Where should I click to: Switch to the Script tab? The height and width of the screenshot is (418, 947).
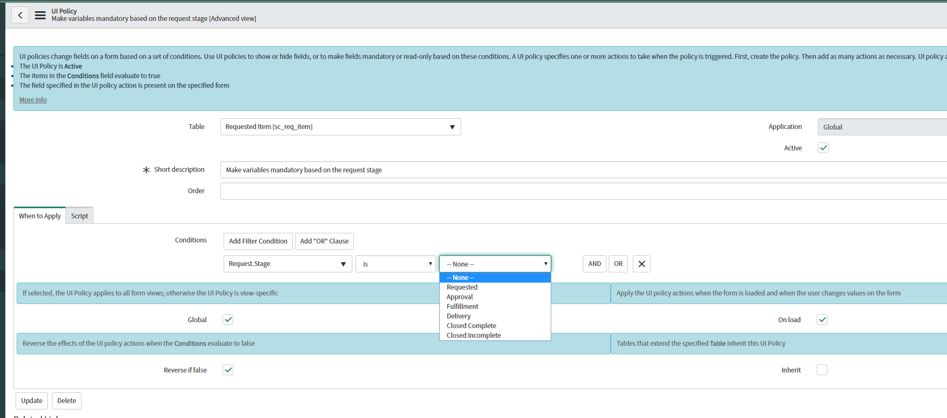pos(79,216)
